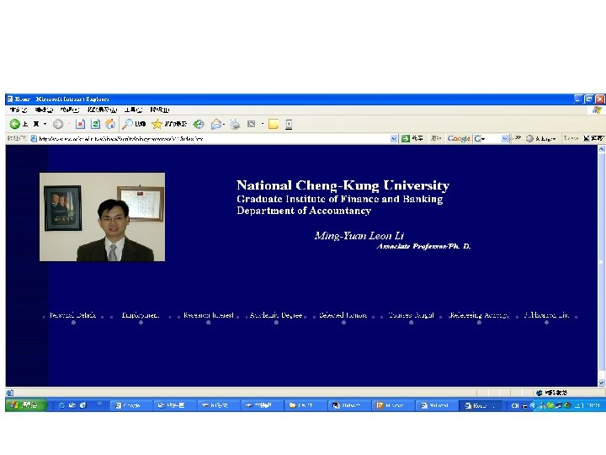Click the page icon beside the URL
The width and height of the screenshot is (606, 455).
(34, 138)
